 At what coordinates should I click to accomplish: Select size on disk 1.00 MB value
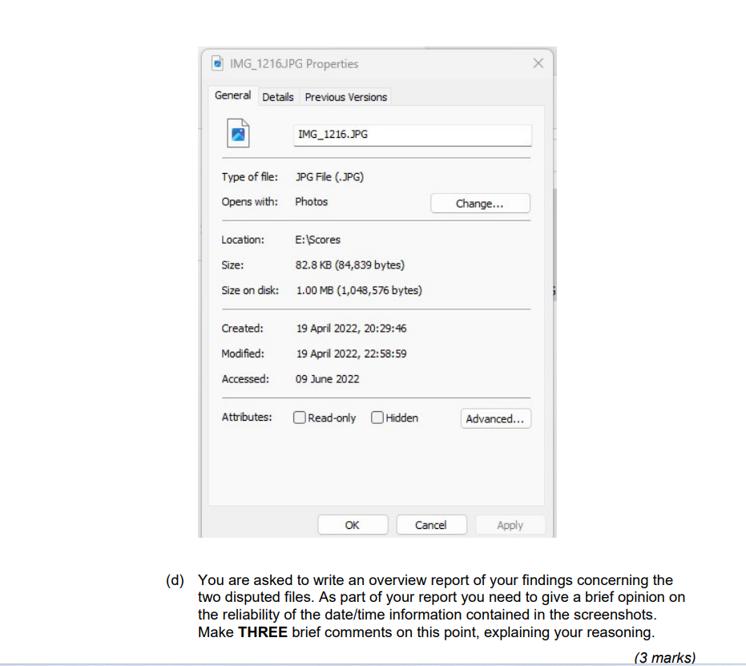[x=359, y=290]
